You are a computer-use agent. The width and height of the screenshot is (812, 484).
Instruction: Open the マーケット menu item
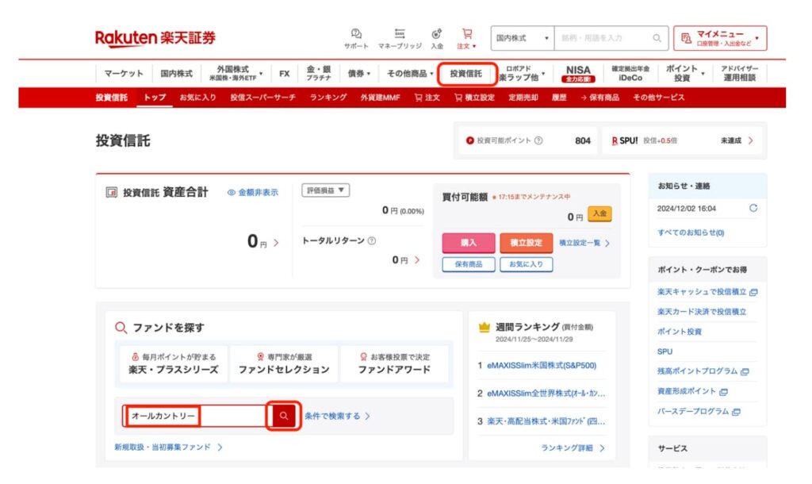tap(124, 74)
